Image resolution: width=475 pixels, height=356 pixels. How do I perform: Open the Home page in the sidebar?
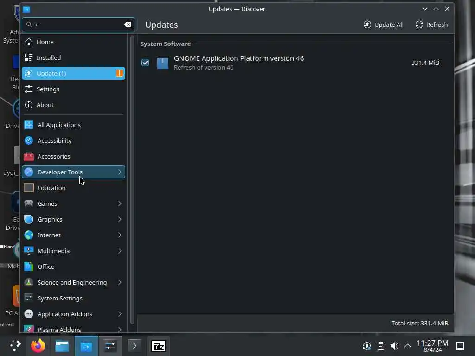[73, 42]
